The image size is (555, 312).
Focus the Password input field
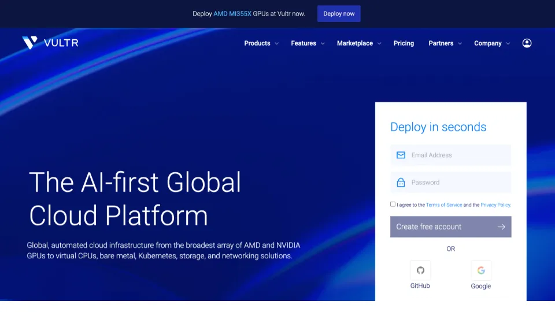click(457, 183)
